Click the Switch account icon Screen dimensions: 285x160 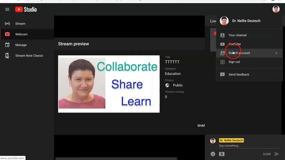(222, 53)
